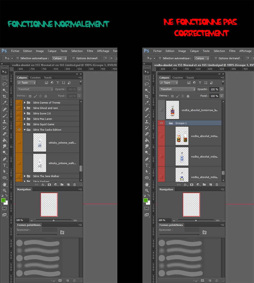Select the Lasso tool in left window

[x=5, y=84]
